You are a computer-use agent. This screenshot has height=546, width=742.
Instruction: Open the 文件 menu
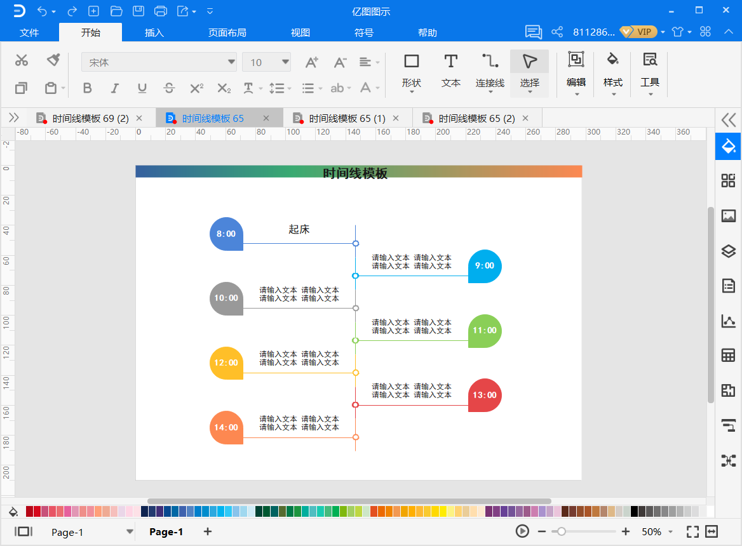pos(29,32)
